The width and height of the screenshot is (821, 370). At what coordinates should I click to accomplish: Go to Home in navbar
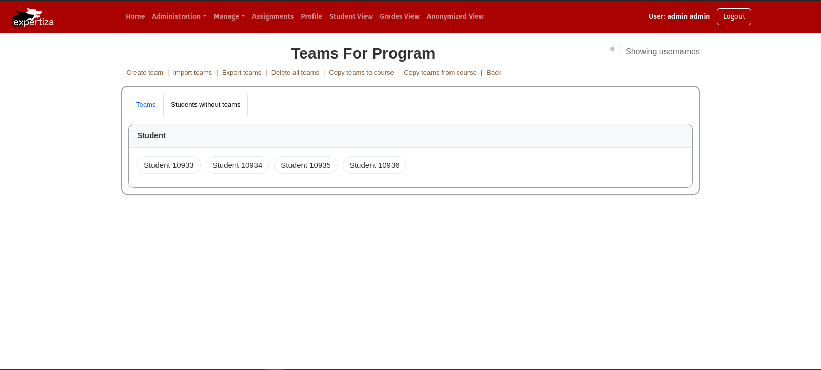coord(135,16)
